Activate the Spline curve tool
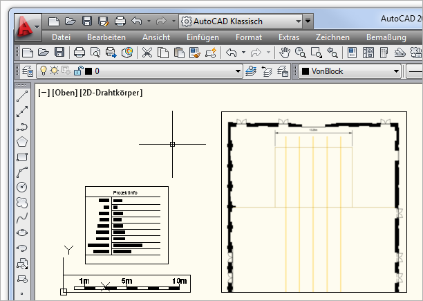Screen dimensions: 423x301 [22, 217]
